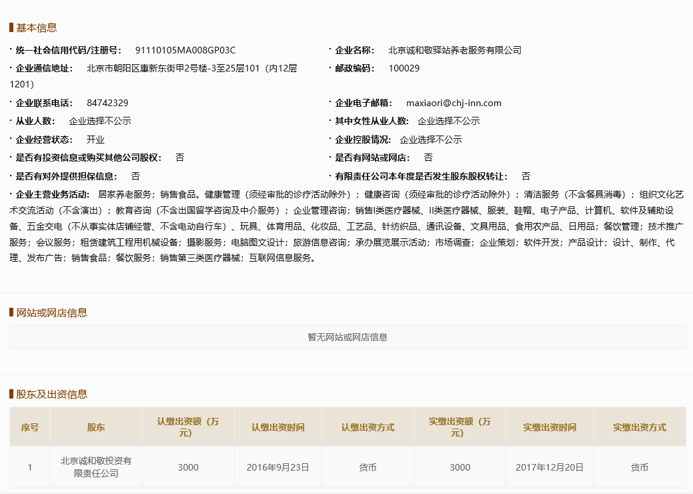Click the 有限责任公司本年度是否发生股东股权转让 label
The image size is (693, 494).
(x=421, y=176)
